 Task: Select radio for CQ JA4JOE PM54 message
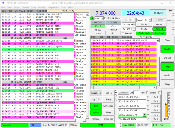click(x=148, y=119)
